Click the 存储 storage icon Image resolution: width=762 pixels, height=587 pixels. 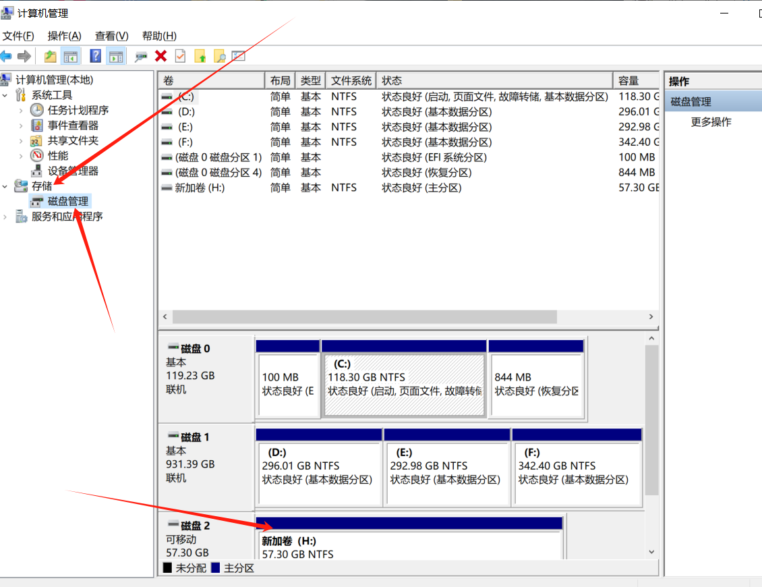(x=21, y=186)
